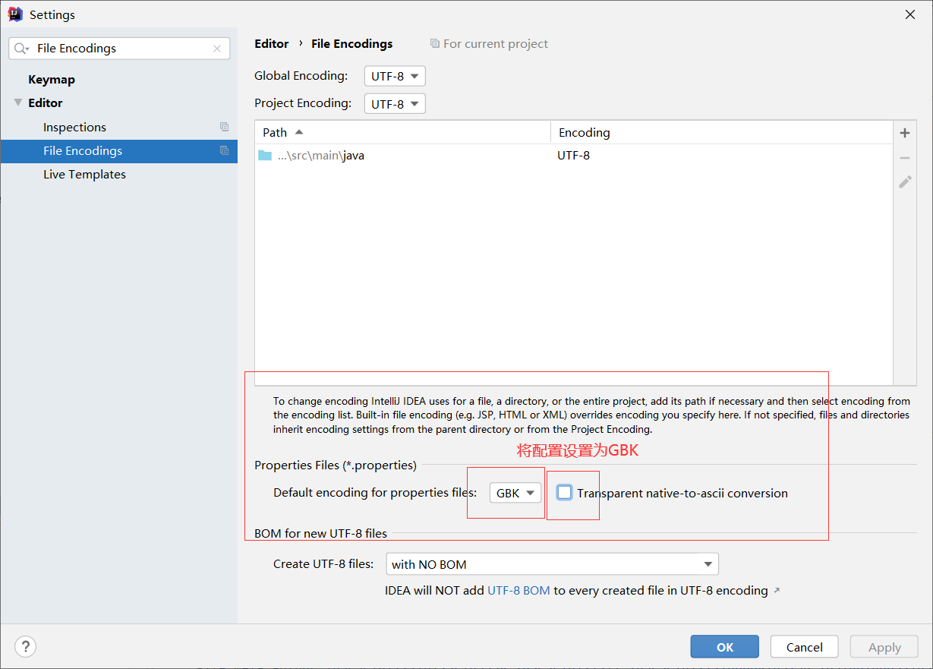933x669 pixels.
Task: Select Keymap in the settings sidebar
Action: click(x=52, y=79)
